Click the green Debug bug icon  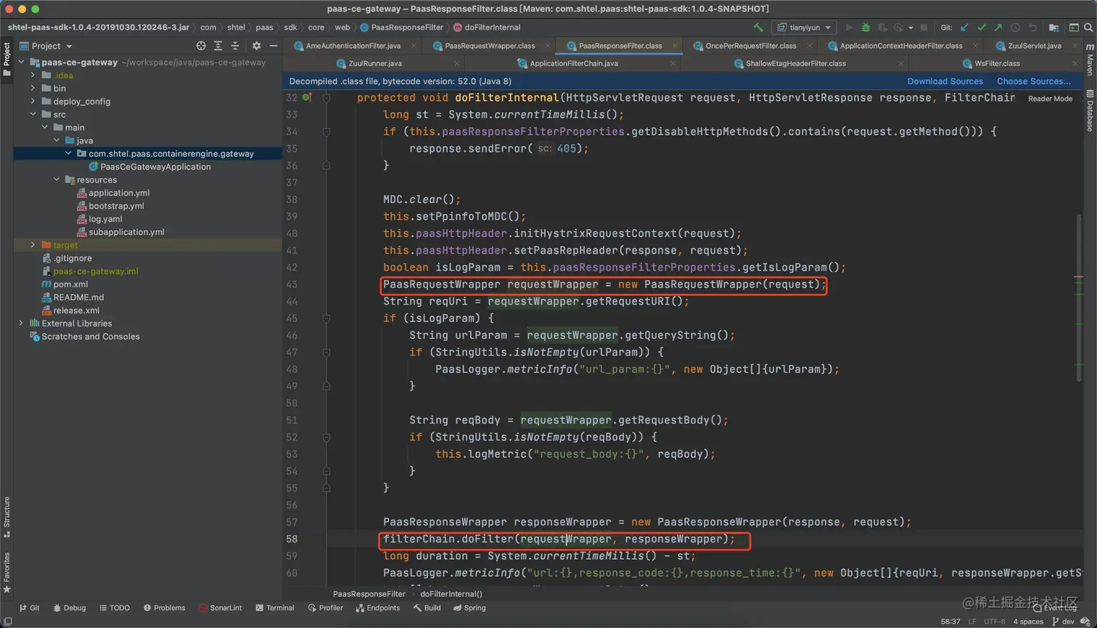pos(866,28)
